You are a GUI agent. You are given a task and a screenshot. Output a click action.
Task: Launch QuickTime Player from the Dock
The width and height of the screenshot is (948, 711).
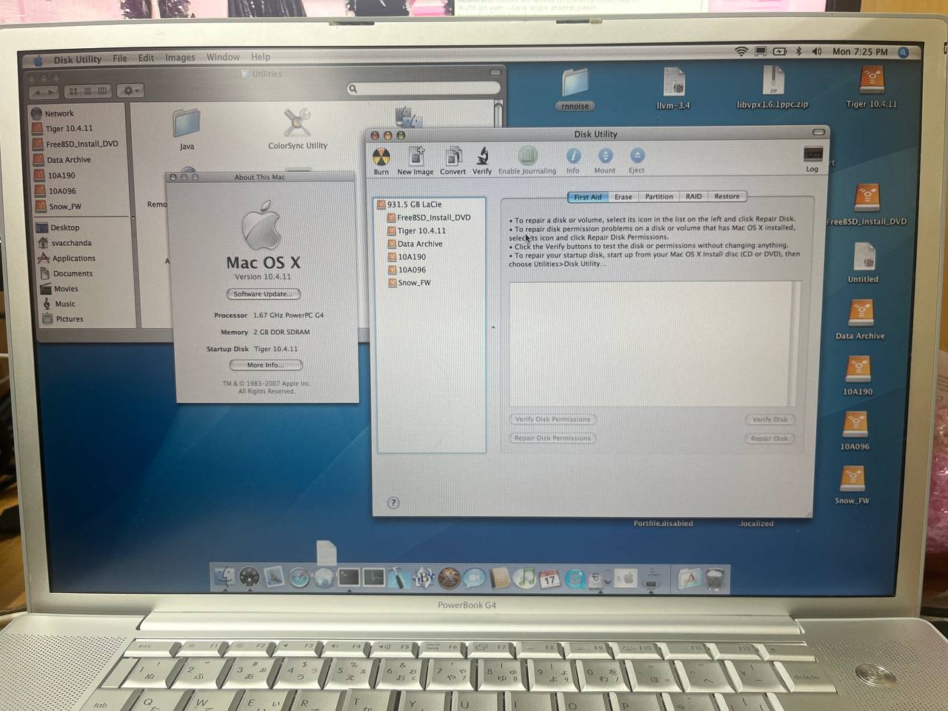click(x=575, y=578)
